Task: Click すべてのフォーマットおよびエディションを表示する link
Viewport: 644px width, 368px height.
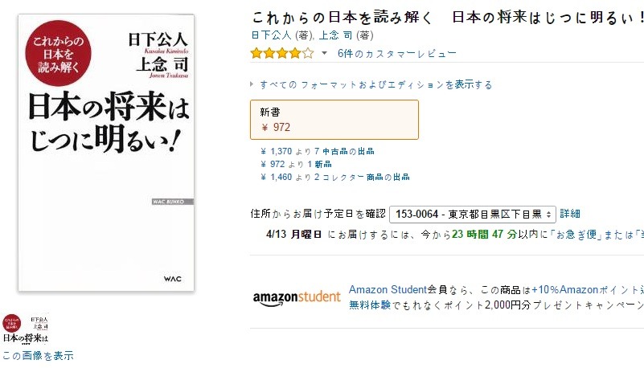Action: [375, 85]
